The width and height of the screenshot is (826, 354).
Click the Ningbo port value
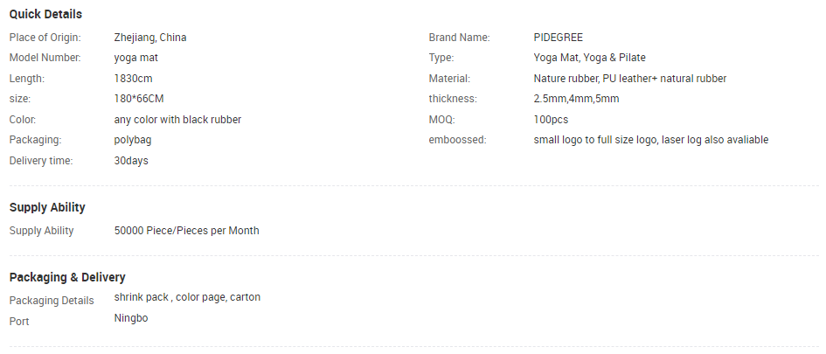pos(131,318)
